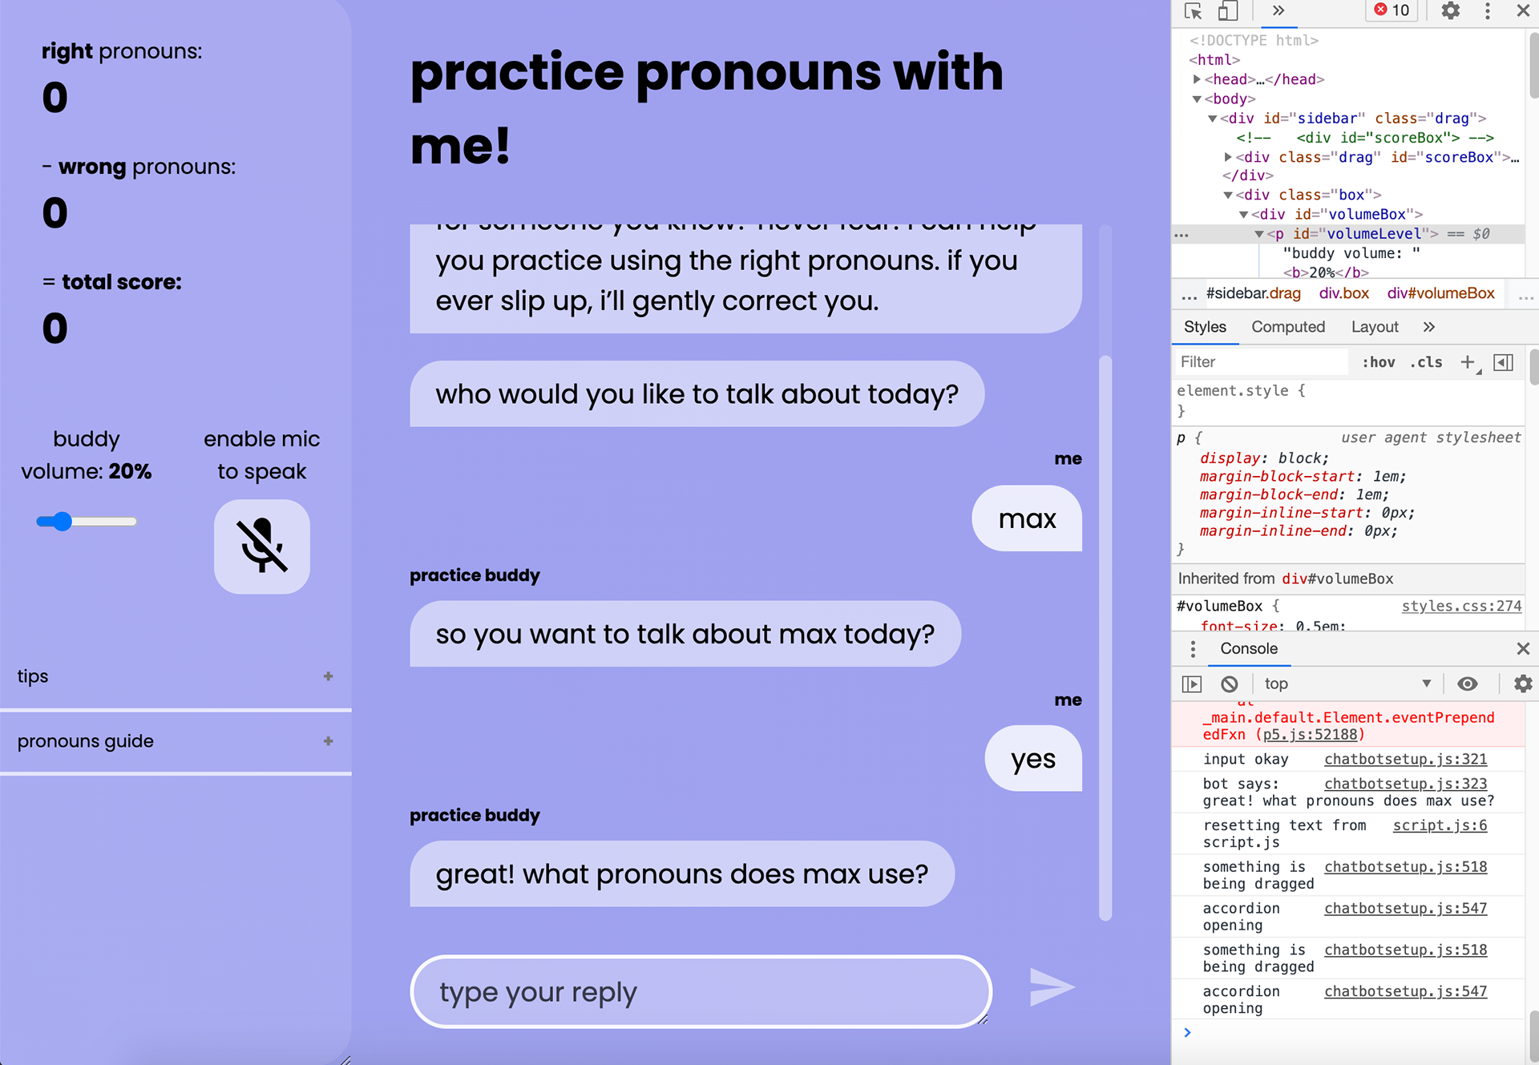Select the div.box breadcrumb

click(1344, 293)
